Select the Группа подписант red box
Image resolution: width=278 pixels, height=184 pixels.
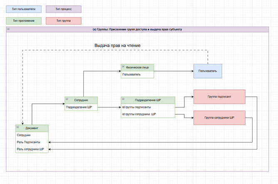[x=219, y=96]
